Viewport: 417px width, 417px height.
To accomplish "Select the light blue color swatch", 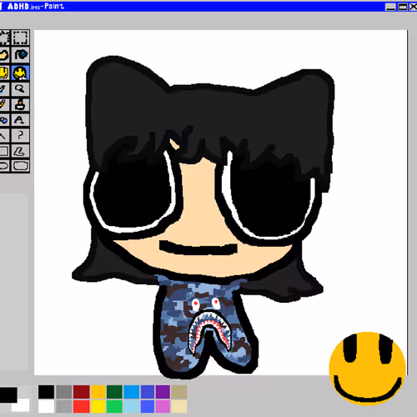I will point(131,406).
